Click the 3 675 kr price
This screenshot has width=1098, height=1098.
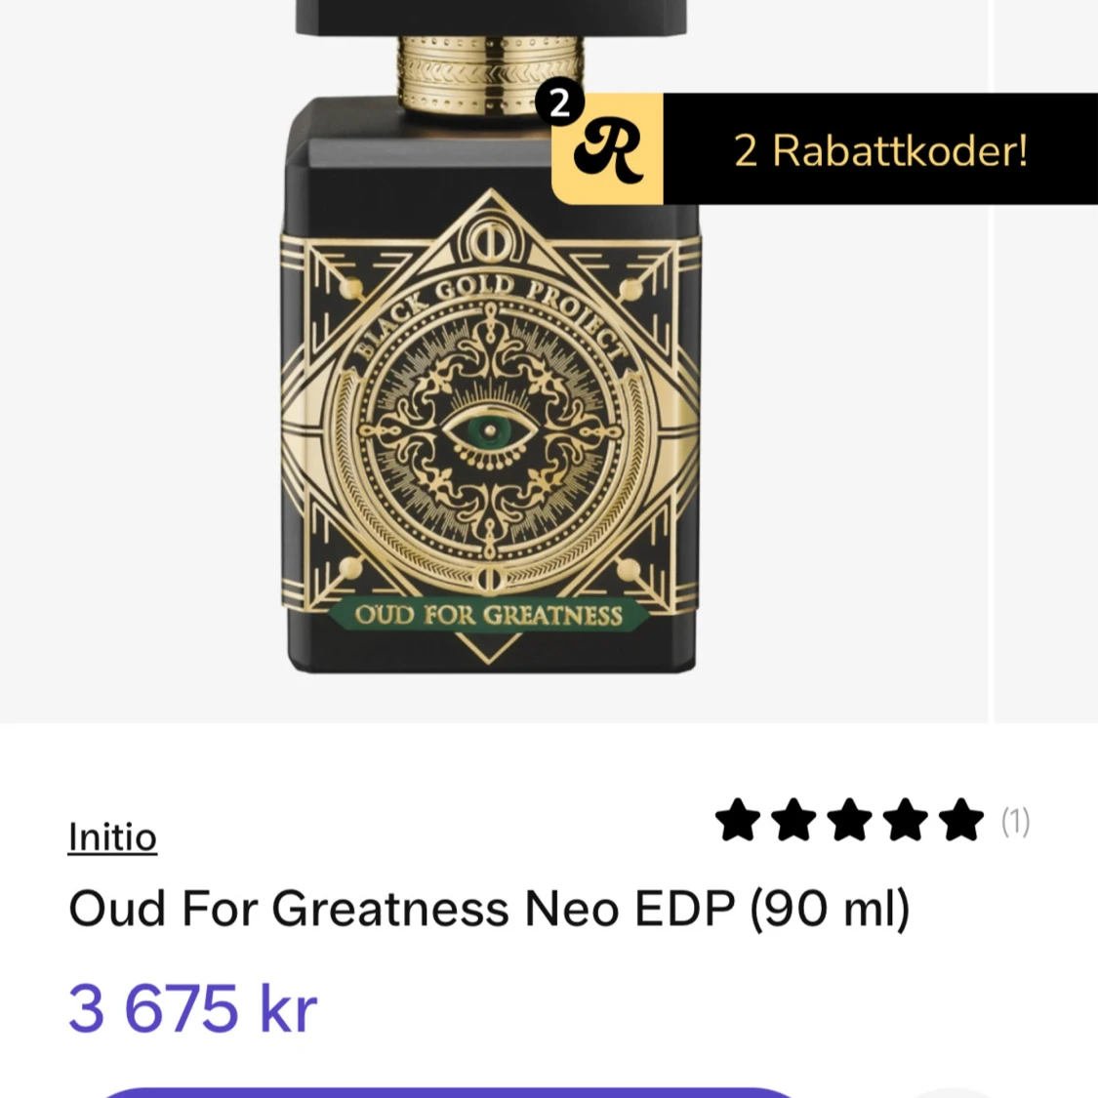[192, 1008]
